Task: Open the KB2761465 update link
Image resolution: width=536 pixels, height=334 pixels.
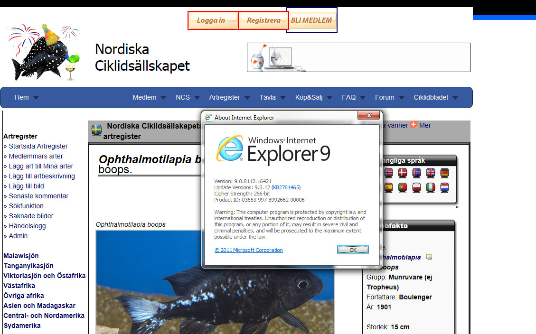Action: (286, 187)
